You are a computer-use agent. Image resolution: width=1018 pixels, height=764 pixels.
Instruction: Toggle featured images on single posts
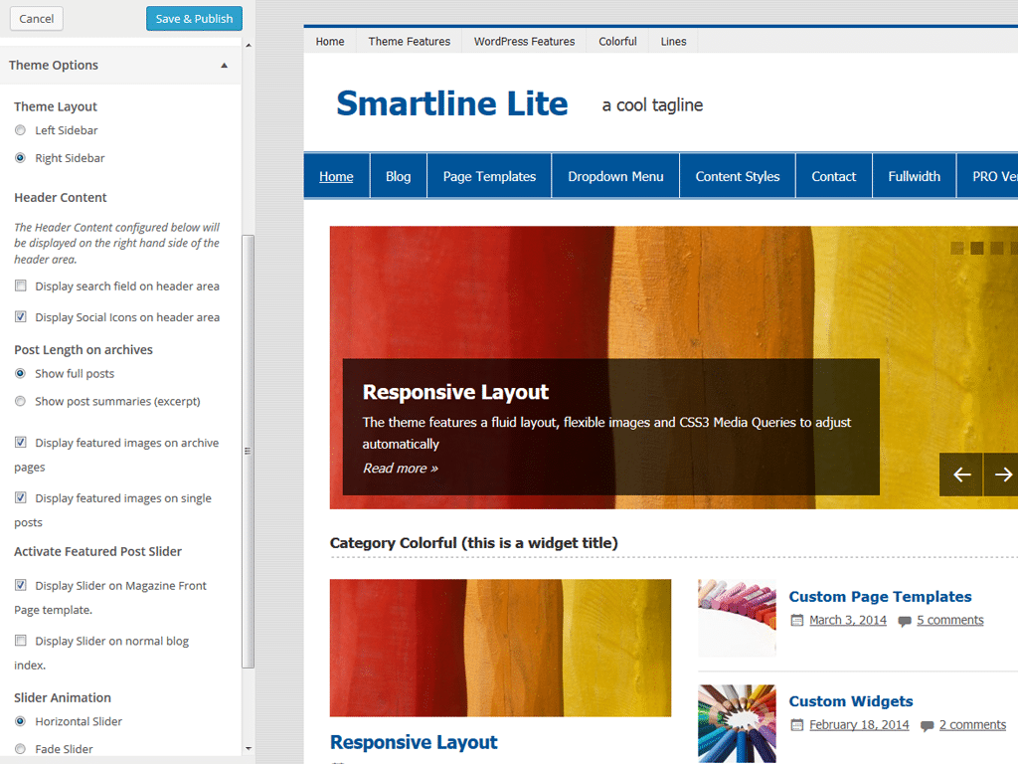[21, 497]
